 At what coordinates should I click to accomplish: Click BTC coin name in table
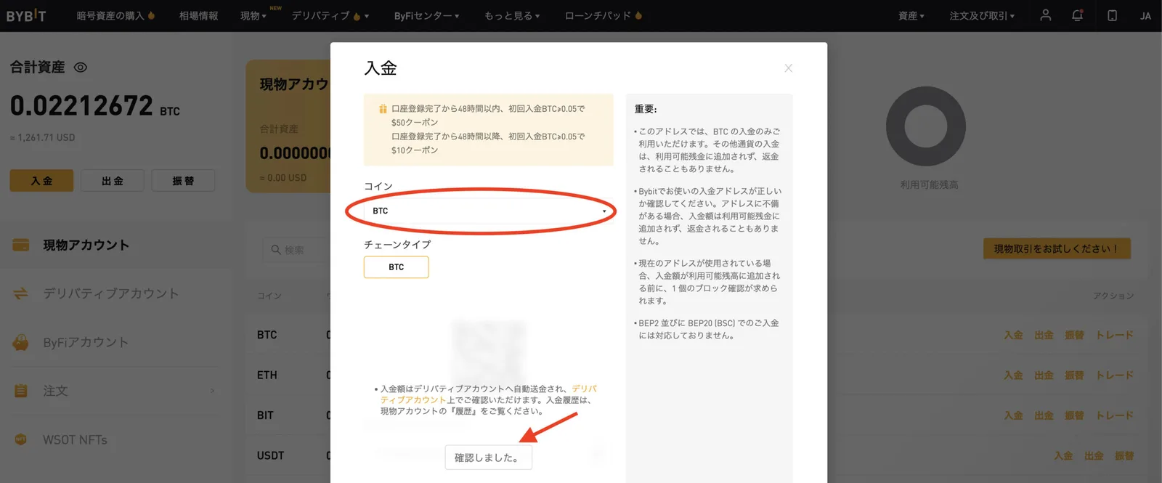coord(267,335)
